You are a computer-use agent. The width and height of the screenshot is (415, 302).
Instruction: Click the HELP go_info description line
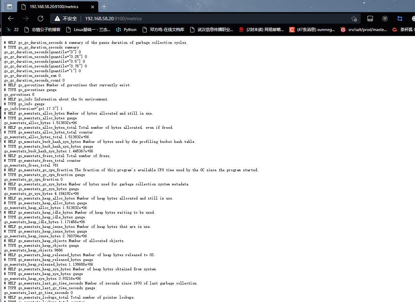click(x=56, y=99)
